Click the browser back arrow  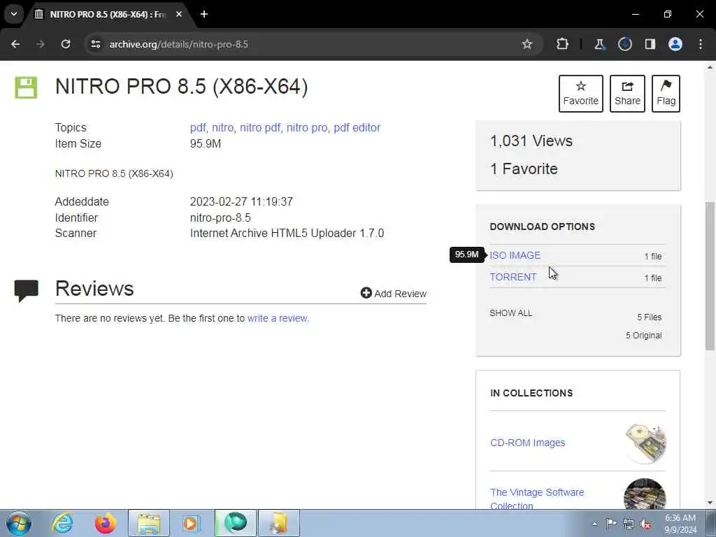coord(15,44)
